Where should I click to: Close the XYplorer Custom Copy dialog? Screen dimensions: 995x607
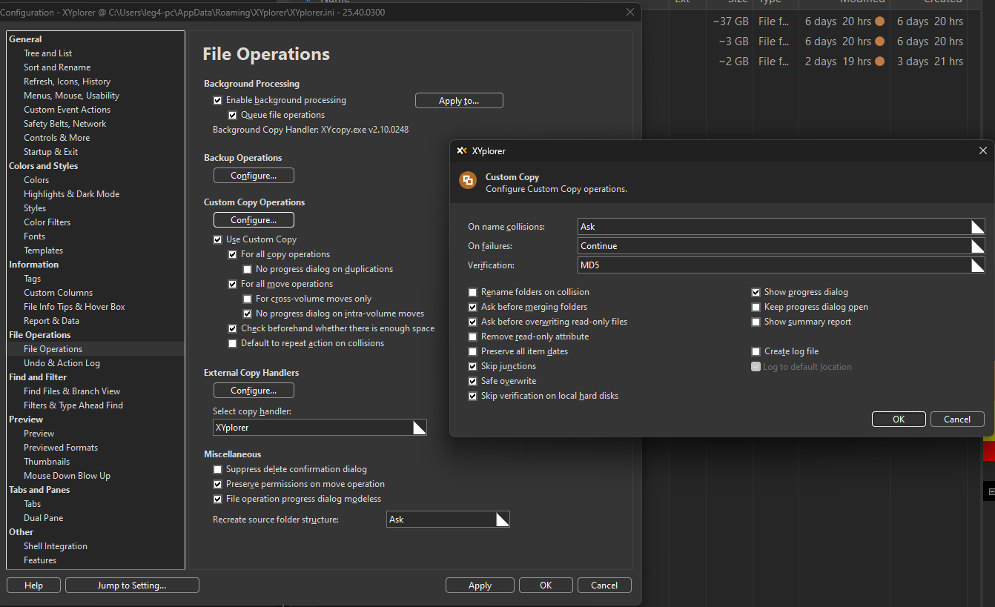(x=982, y=150)
